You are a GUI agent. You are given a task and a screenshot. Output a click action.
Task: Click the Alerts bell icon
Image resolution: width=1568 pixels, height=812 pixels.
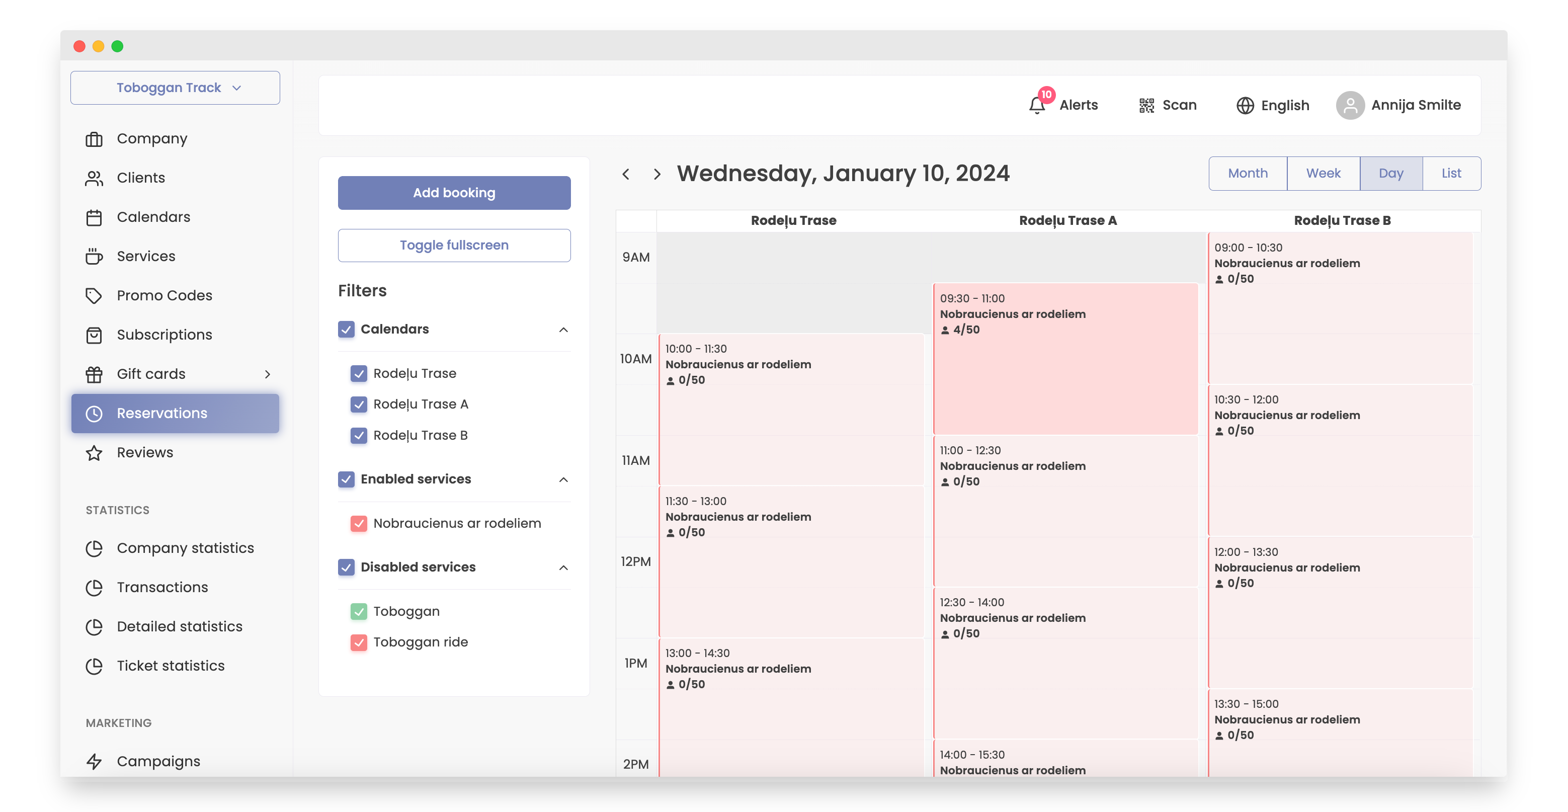(1037, 105)
